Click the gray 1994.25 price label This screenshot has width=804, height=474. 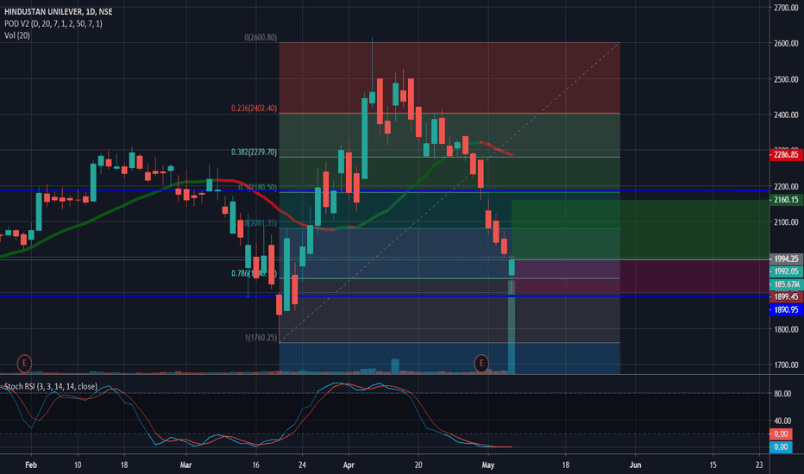[786, 259]
